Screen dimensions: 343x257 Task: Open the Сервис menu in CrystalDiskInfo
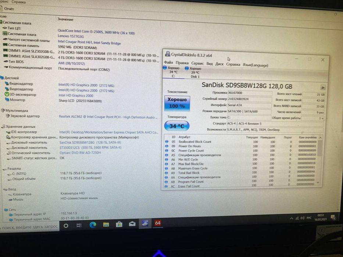tap(197, 64)
